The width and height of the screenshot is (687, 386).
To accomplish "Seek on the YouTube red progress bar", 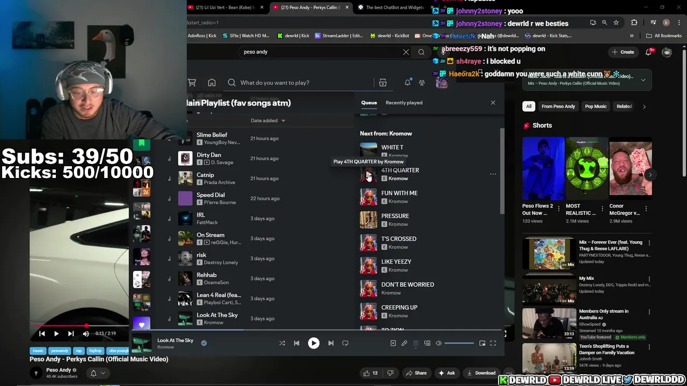I will tap(81, 325).
